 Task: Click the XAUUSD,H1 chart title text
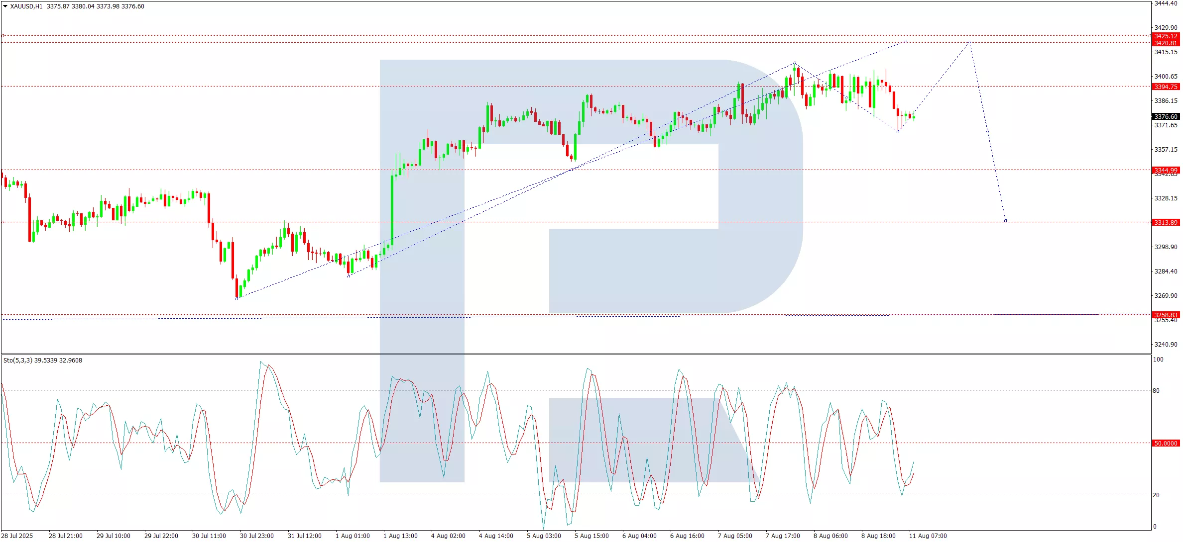[26, 6]
